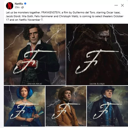
Task: Click the Frankenstein post description text
Action: 65,16
